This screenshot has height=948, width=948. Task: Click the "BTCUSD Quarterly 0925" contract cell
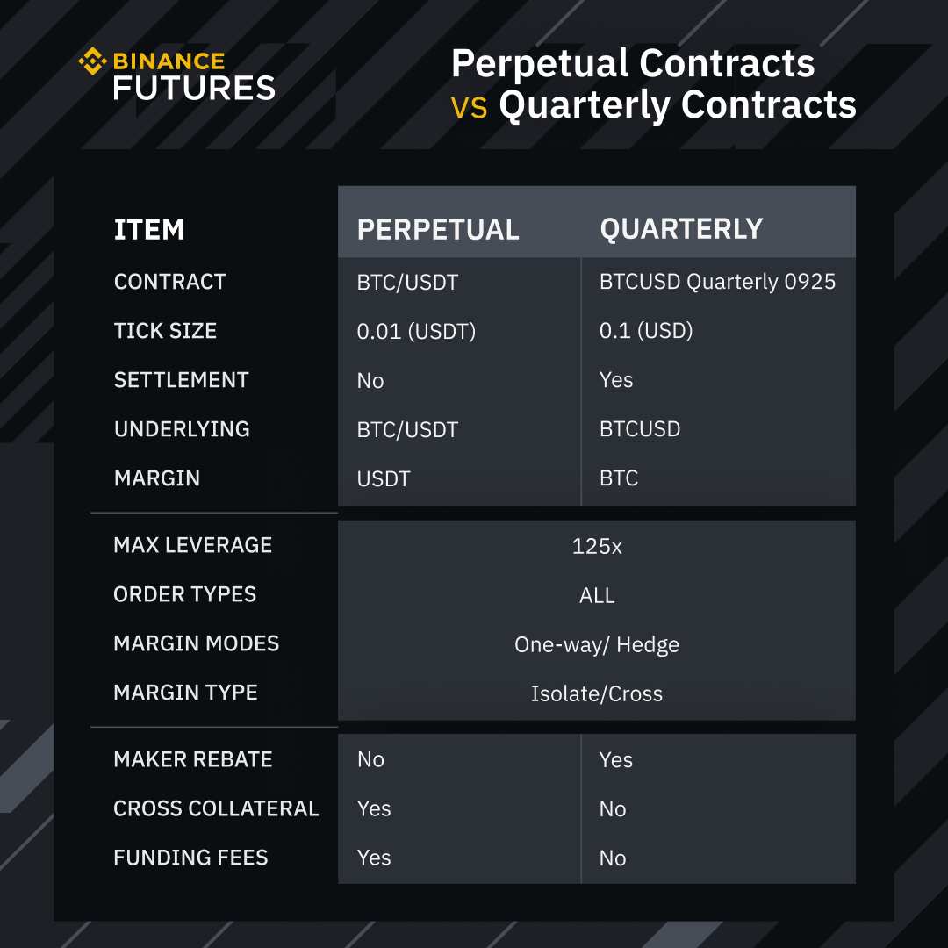717,282
